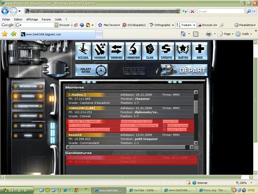Open Google toolbar Paramètres
258x194 pixels.
[245, 25]
